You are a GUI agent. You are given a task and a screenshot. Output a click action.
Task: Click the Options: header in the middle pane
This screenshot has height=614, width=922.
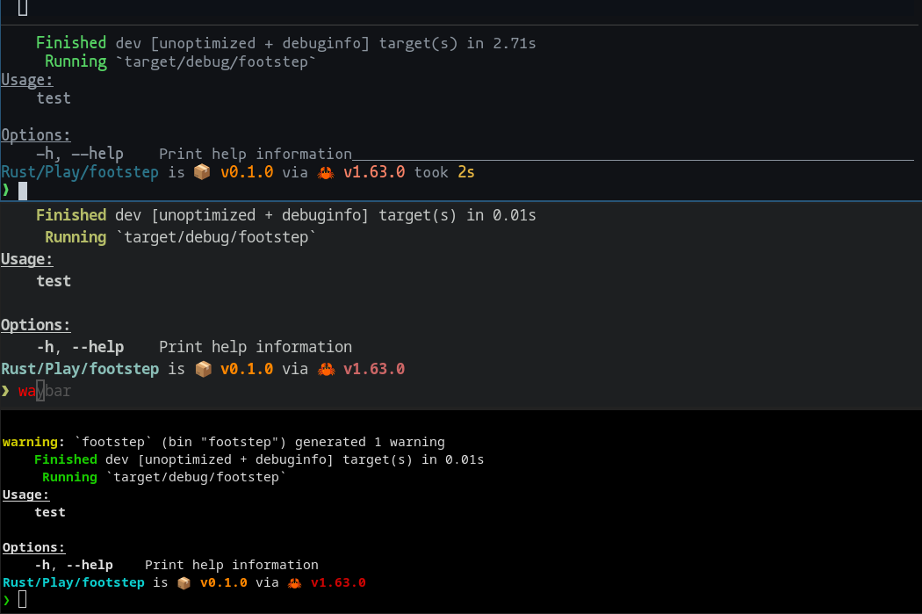[34, 324]
